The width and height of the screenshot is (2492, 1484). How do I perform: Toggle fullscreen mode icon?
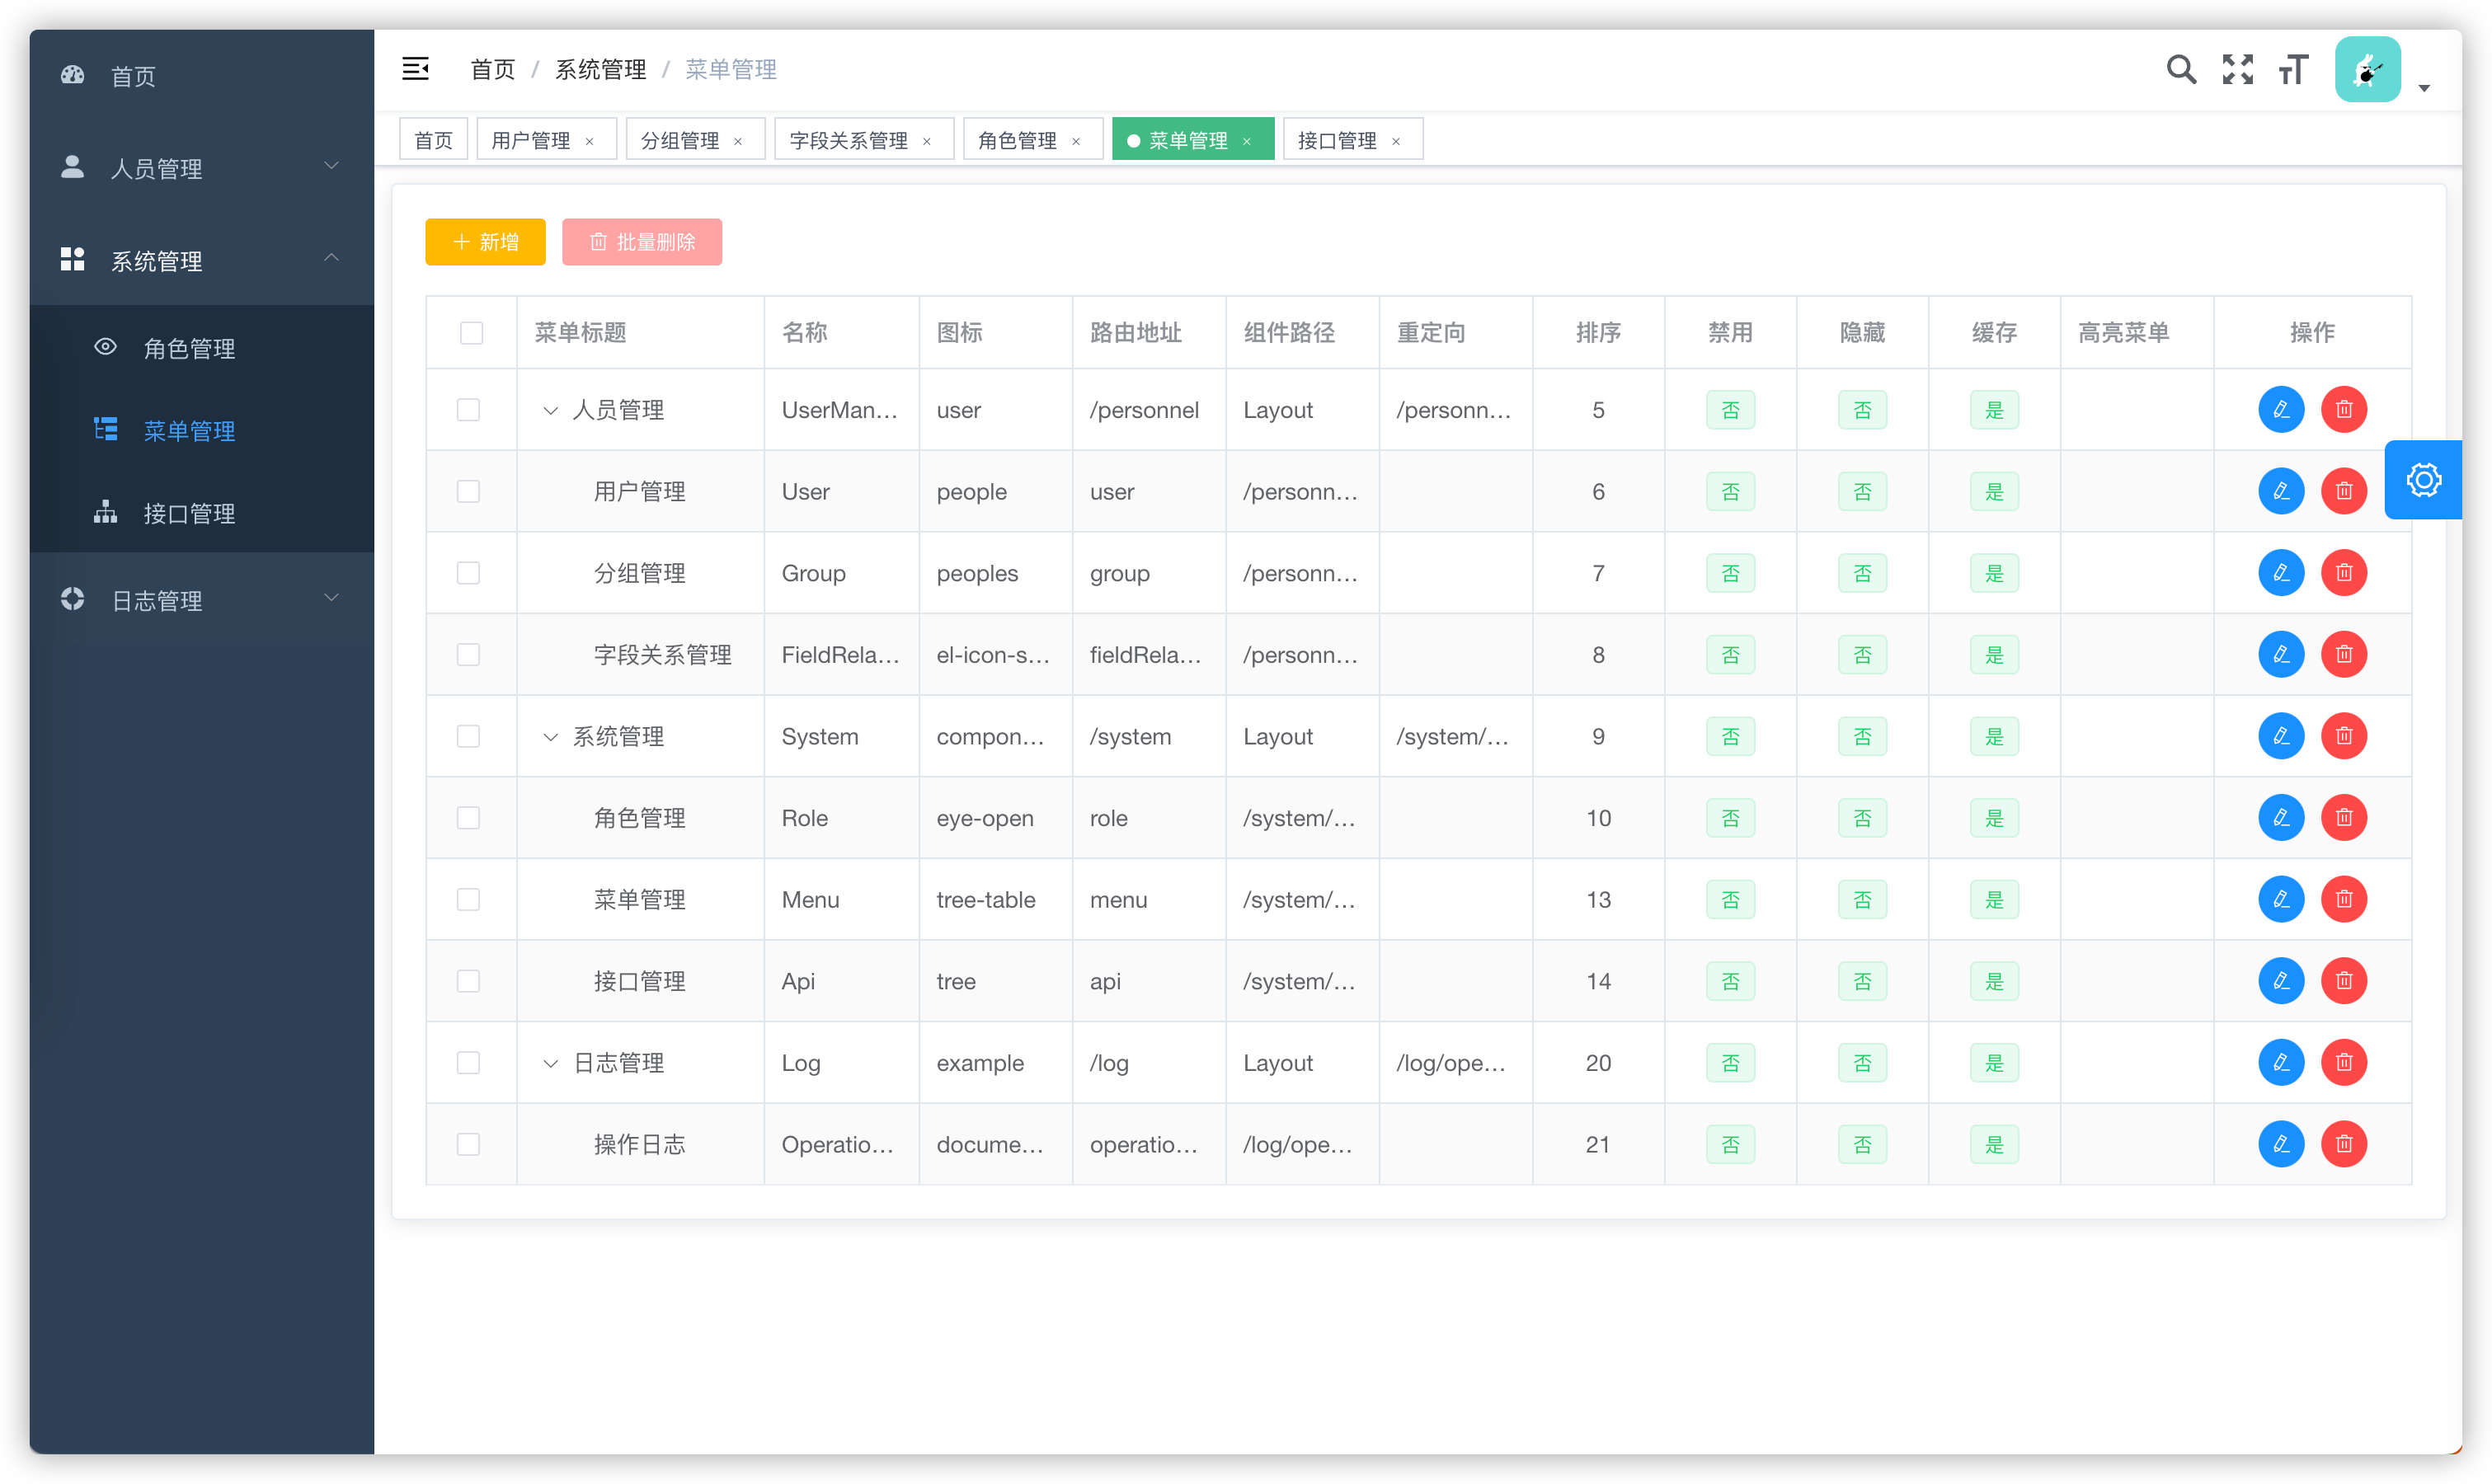click(x=2237, y=69)
